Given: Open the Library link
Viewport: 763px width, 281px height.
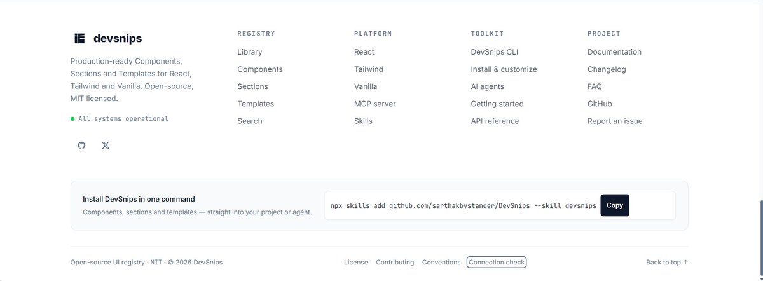Looking at the screenshot, I should [250, 52].
